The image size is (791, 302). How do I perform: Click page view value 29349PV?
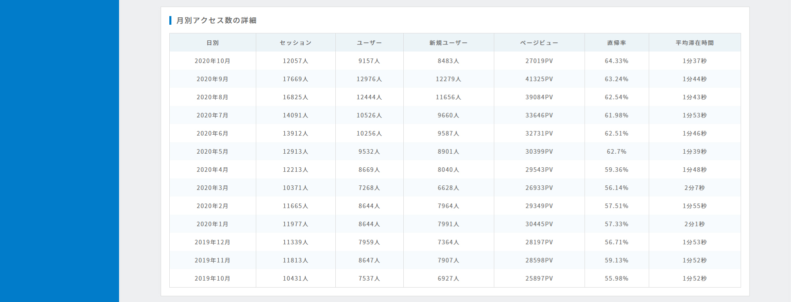(x=539, y=206)
